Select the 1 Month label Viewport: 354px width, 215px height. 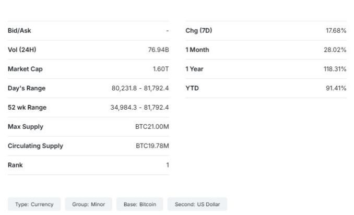click(x=197, y=50)
